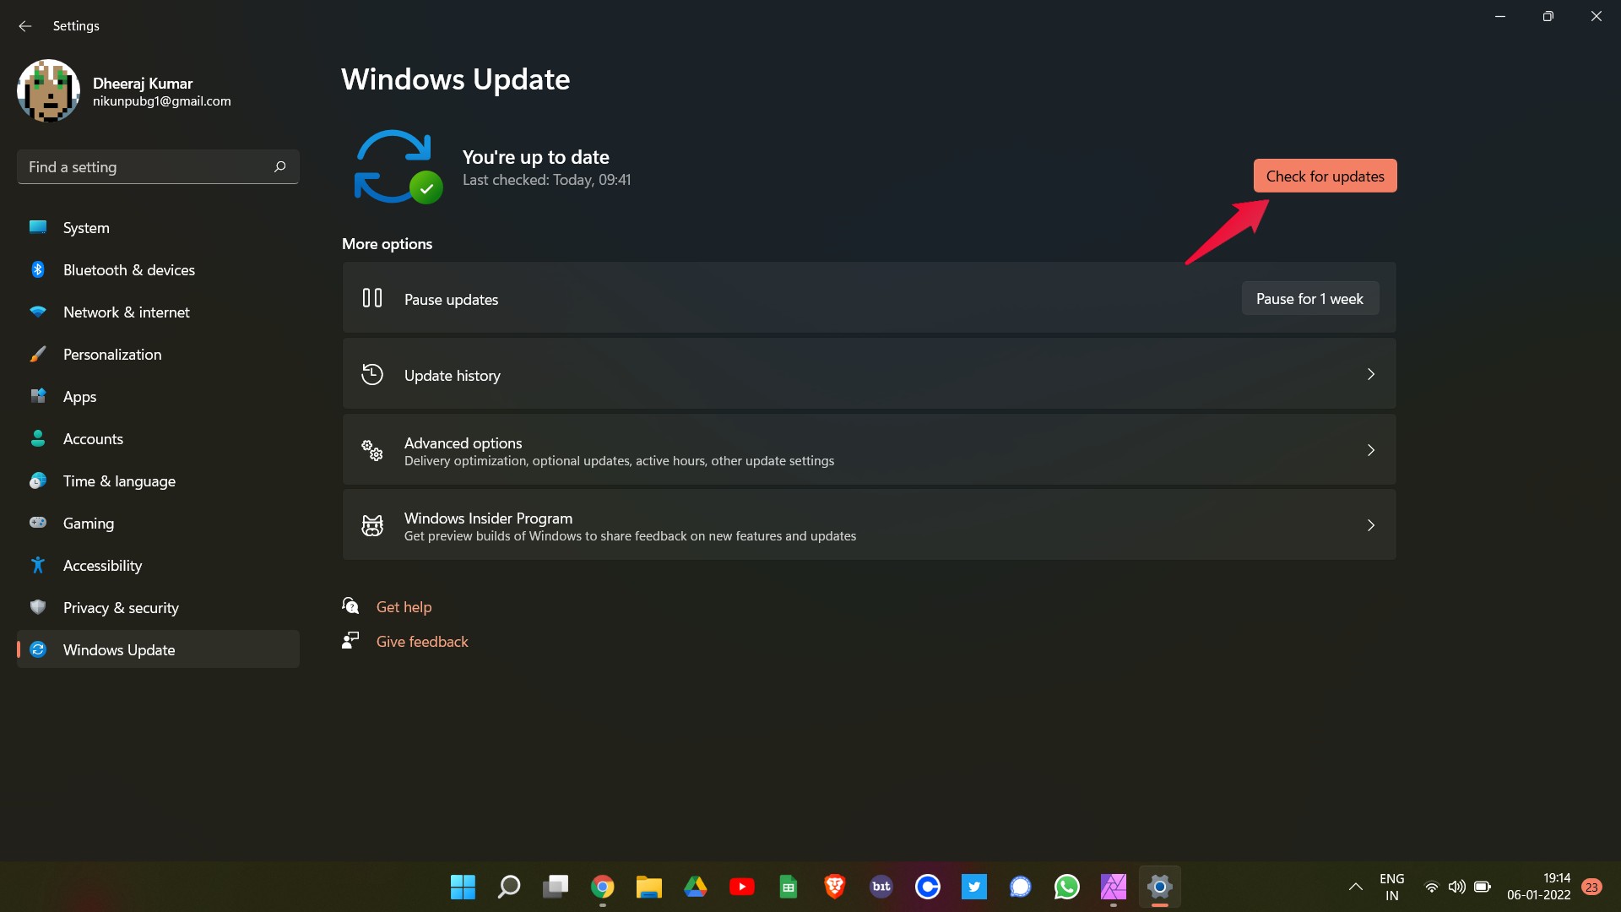1621x912 pixels.
Task: Click Give feedback link
Action: (422, 640)
